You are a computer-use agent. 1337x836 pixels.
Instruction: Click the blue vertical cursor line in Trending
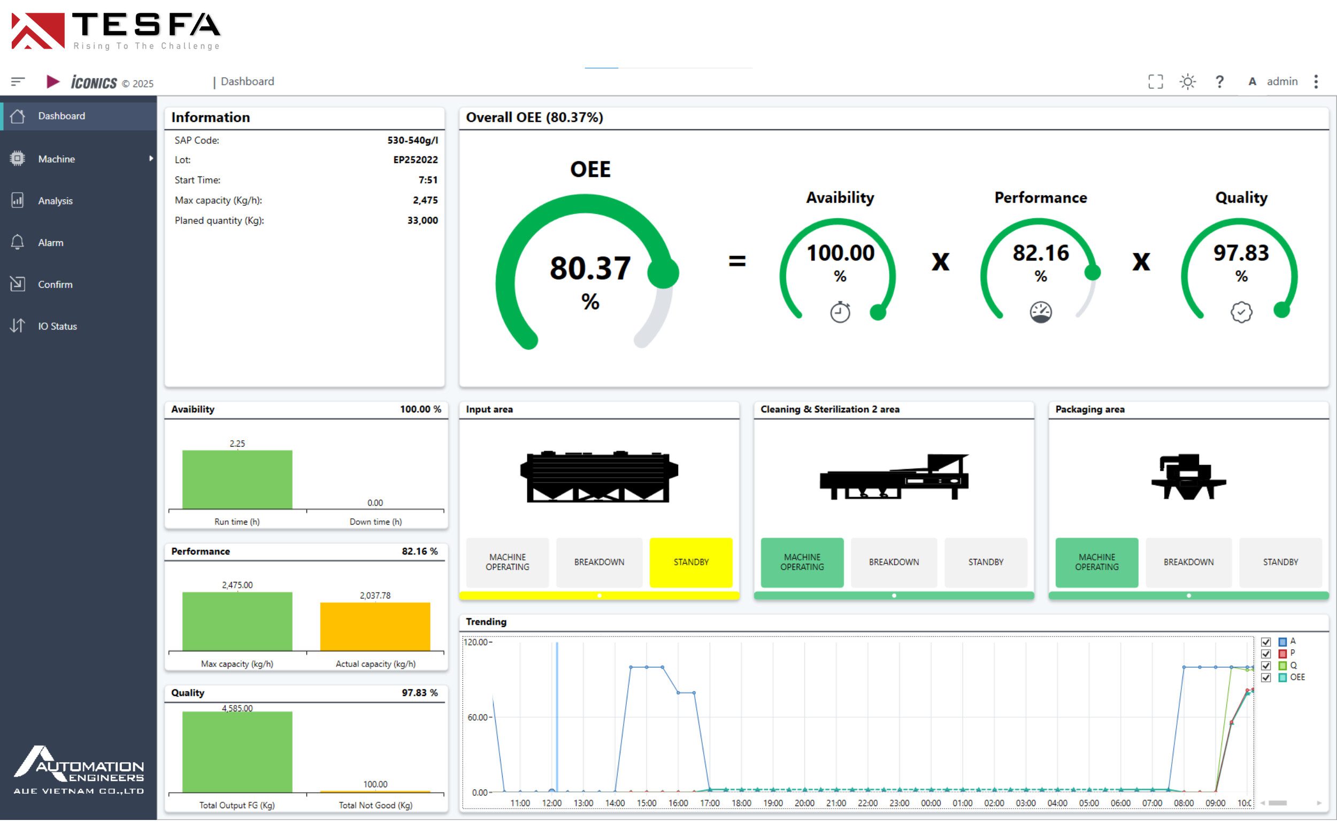point(557,717)
